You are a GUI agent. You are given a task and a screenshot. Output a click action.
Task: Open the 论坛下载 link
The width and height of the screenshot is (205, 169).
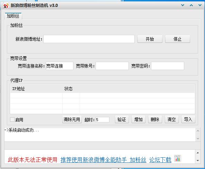click(160, 160)
